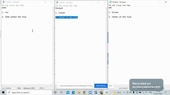
Task: Focus the taskbar 'Type here to search' box
Action: 29,92
